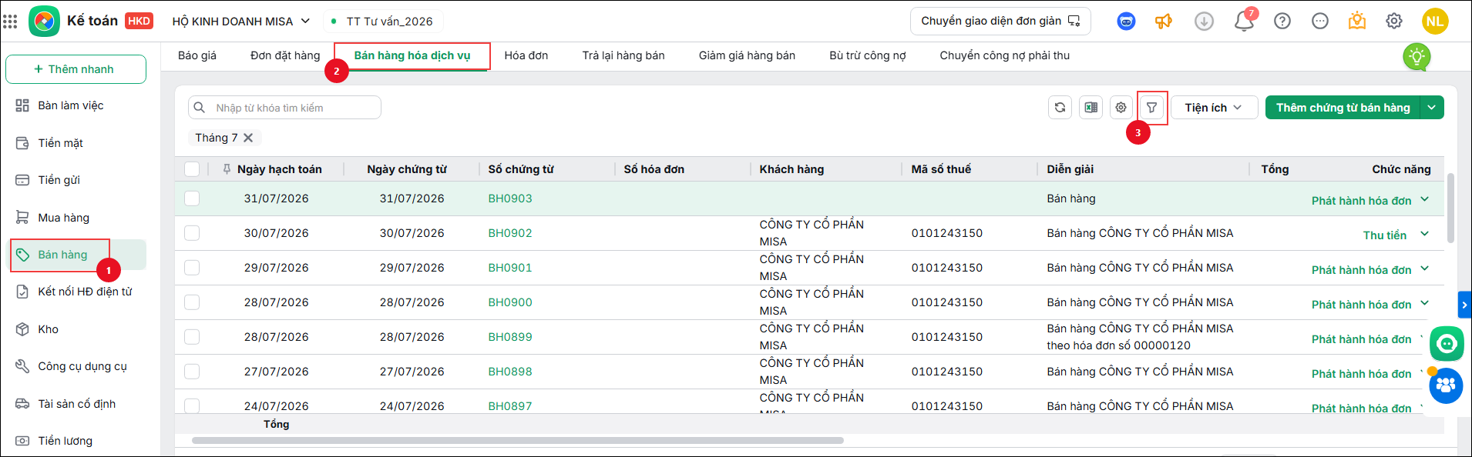Expand action arrow for row BH0903

click(1424, 199)
